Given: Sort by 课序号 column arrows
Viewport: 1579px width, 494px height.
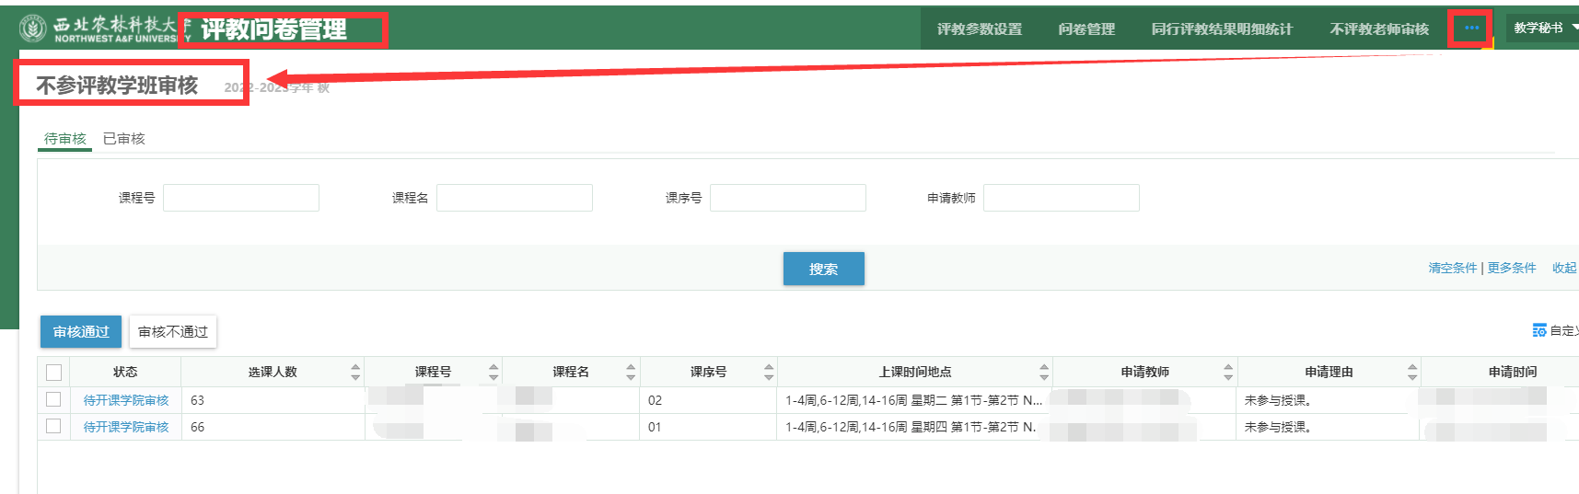Looking at the screenshot, I should click(x=769, y=372).
